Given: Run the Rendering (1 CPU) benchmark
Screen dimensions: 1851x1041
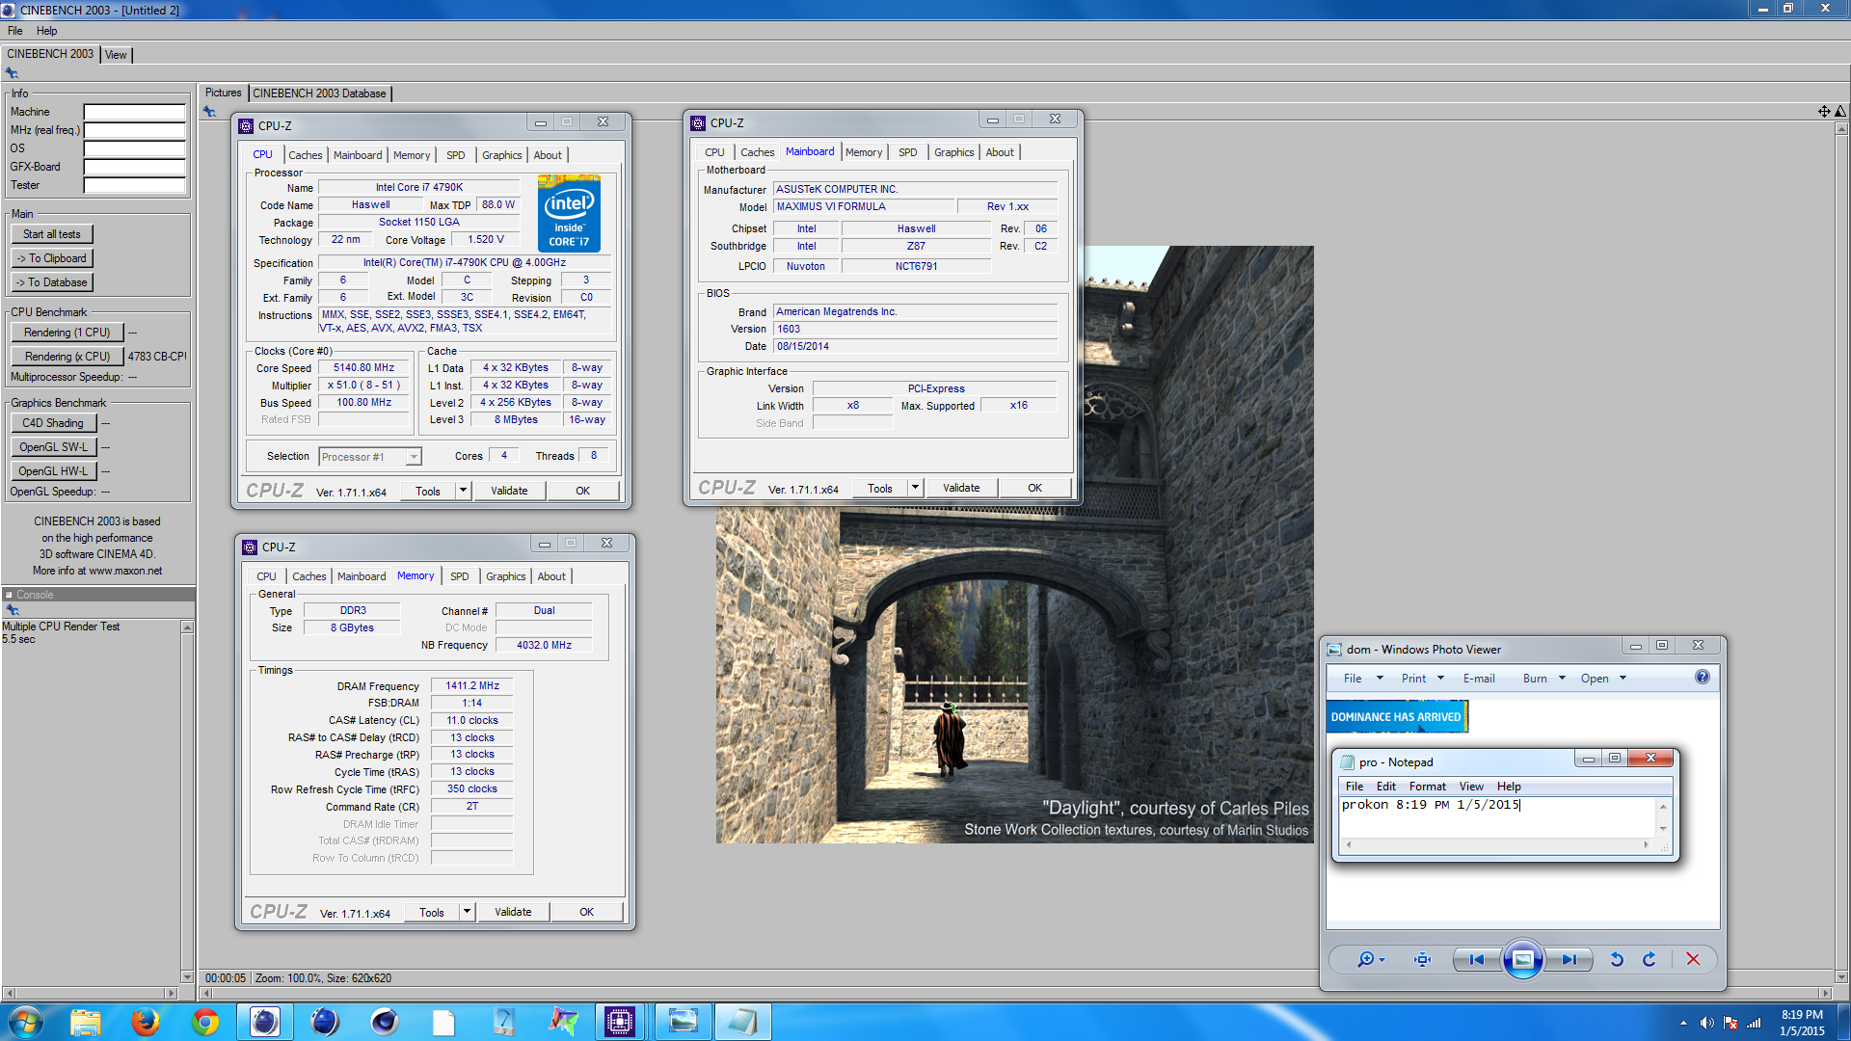Looking at the screenshot, I should tap(67, 333).
